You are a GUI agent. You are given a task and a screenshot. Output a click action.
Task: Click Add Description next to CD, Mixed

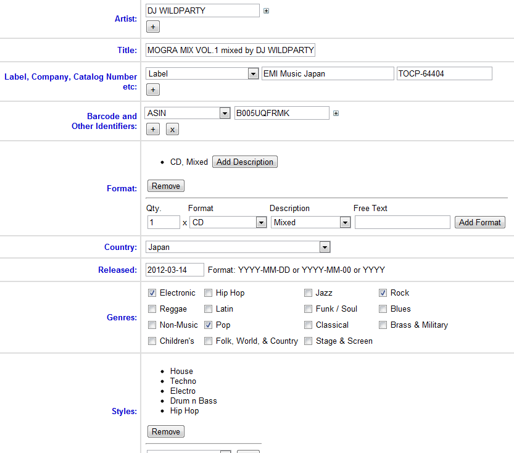pyautogui.click(x=245, y=162)
